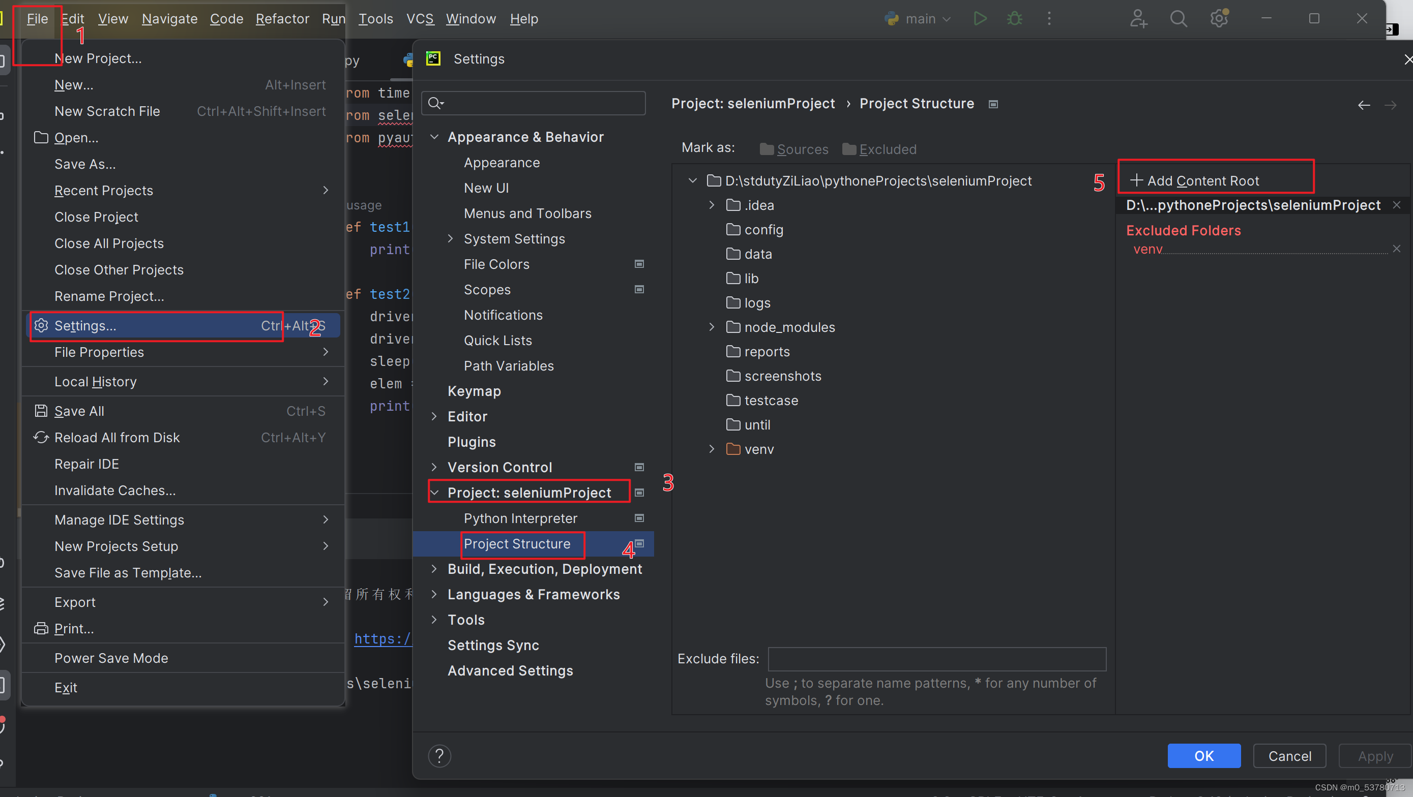
Task: Click the Exclude files input field
Action: (x=937, y=659)
